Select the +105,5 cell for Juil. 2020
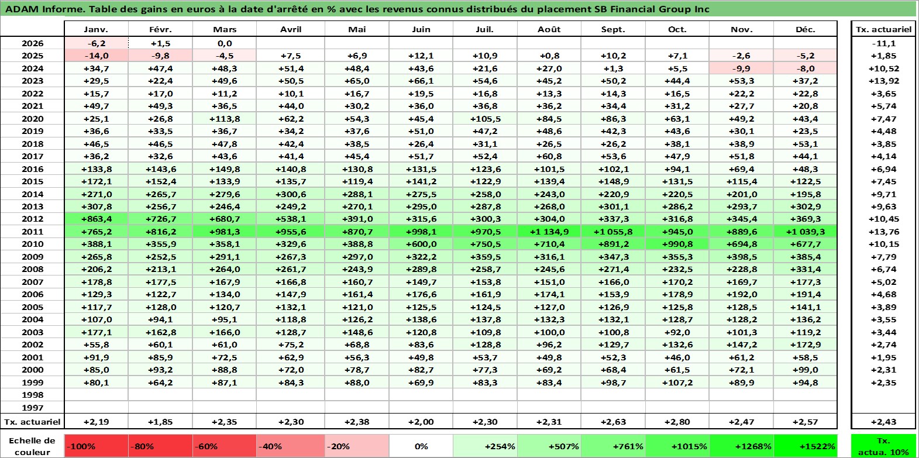919x458 pixels. pos(485,119)
